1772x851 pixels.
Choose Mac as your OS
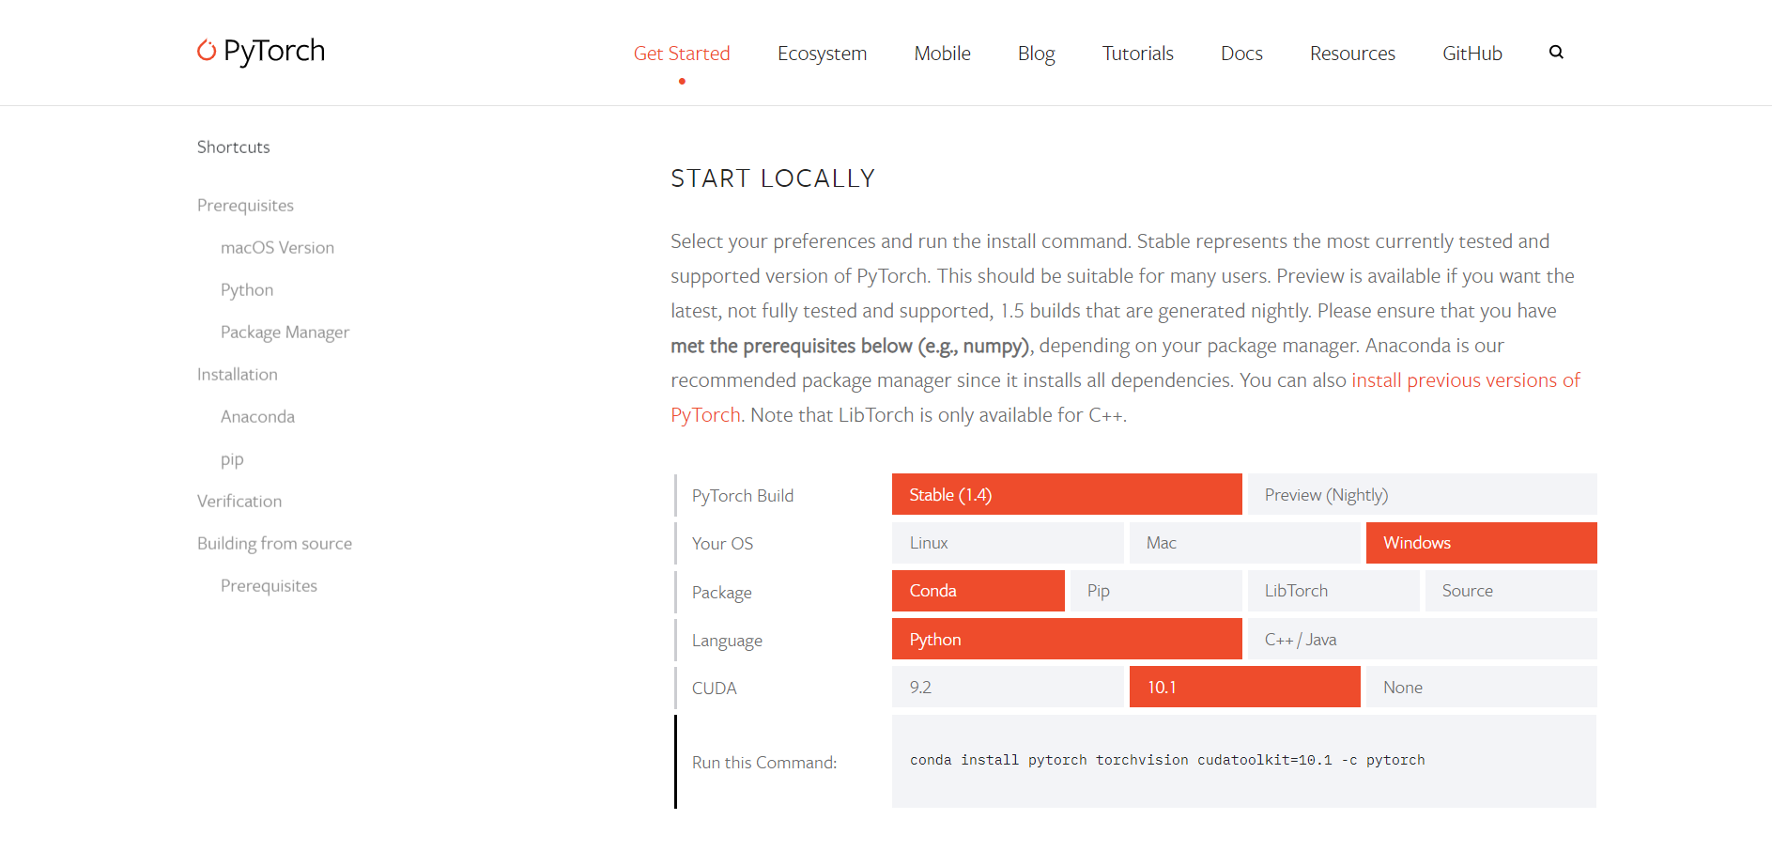click(x=1244, y=543)
